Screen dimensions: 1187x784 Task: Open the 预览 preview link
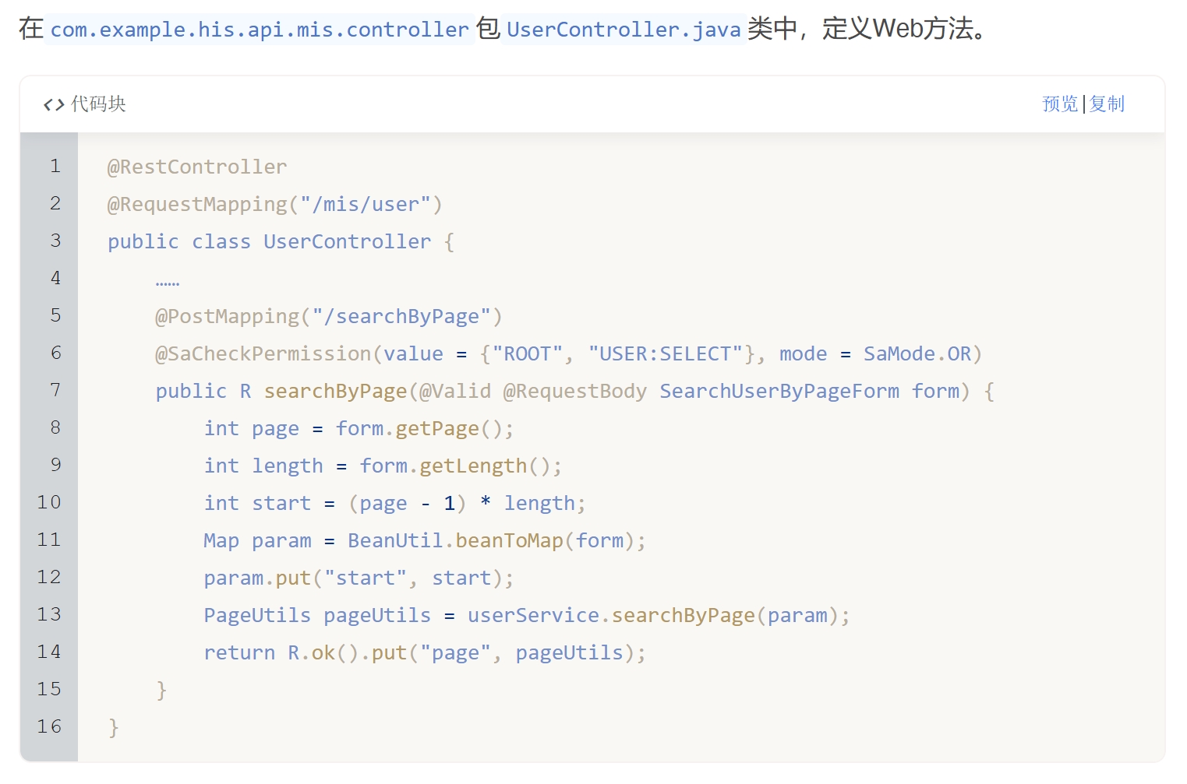1060,104
